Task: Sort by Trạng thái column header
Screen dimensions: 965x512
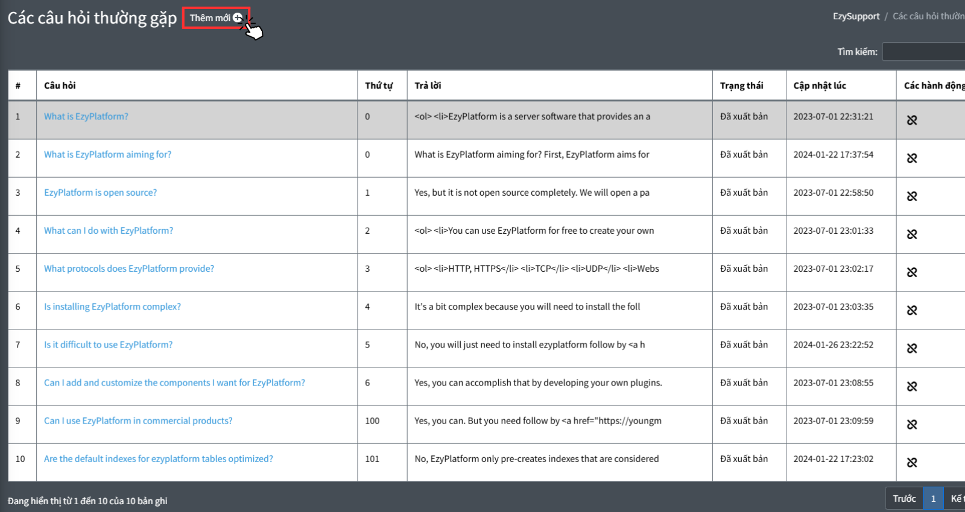Action: click(741, 86)
